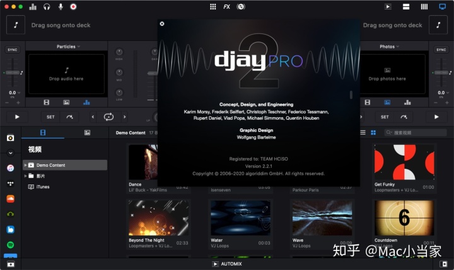Click the left deck tempo slider
454x270 pixels.
pyautogui.click(x=13, y=72)
